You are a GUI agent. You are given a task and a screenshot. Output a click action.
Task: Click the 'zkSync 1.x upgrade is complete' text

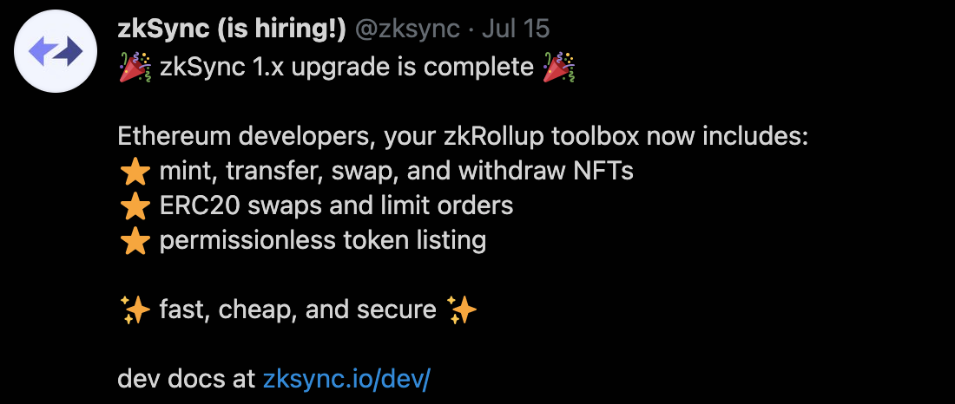coord(346,67)
